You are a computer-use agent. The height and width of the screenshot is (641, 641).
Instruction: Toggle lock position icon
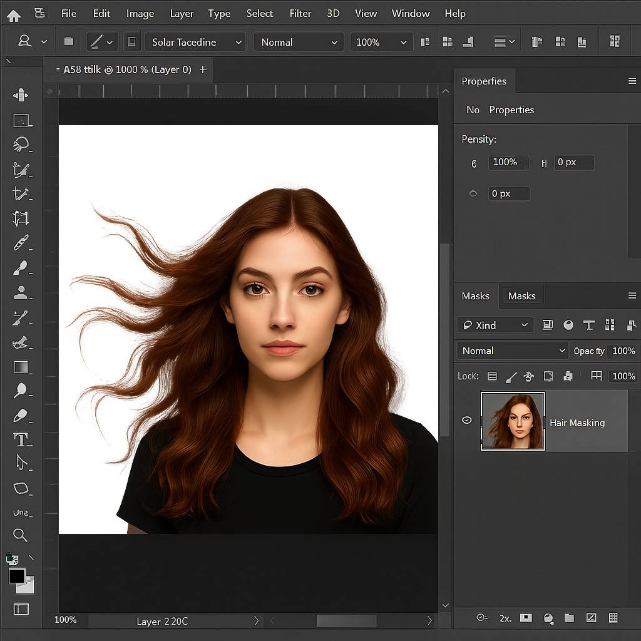528,376
